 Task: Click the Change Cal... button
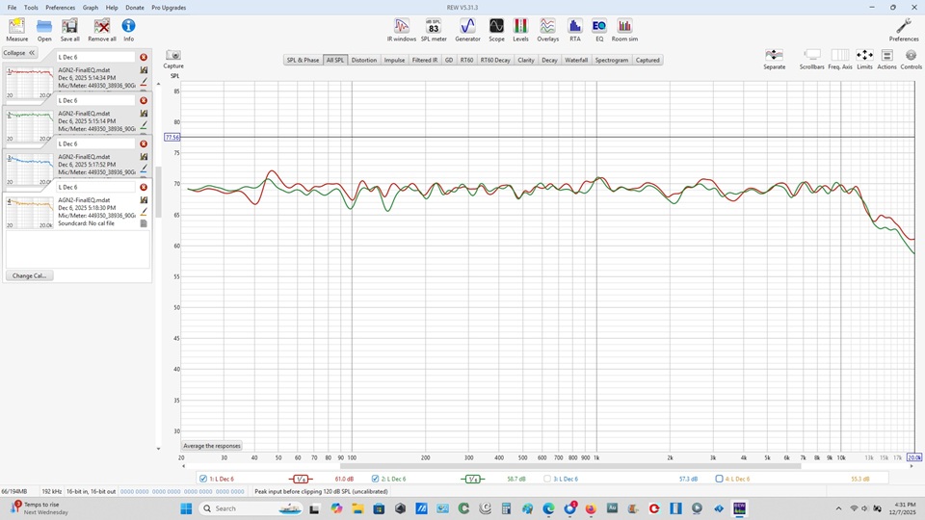point(29,275)
